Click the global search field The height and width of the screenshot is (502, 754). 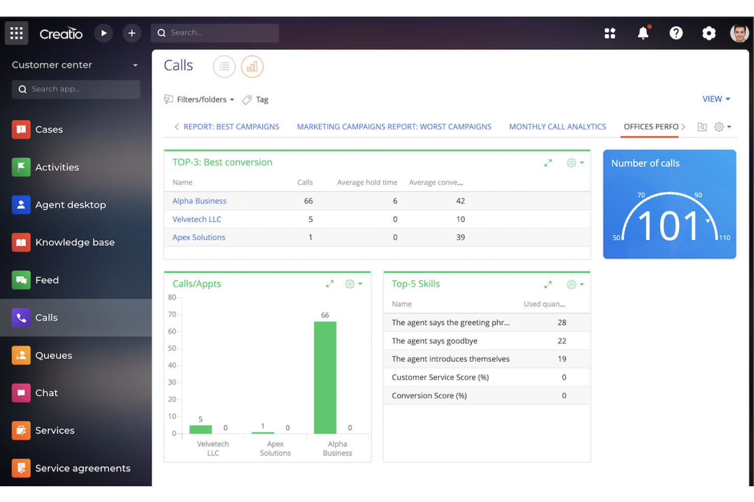(215, 33)
